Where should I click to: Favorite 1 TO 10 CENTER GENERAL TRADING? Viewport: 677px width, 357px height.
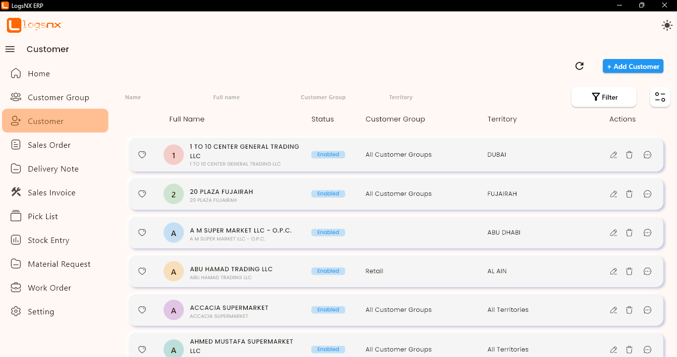coord(142,155)
